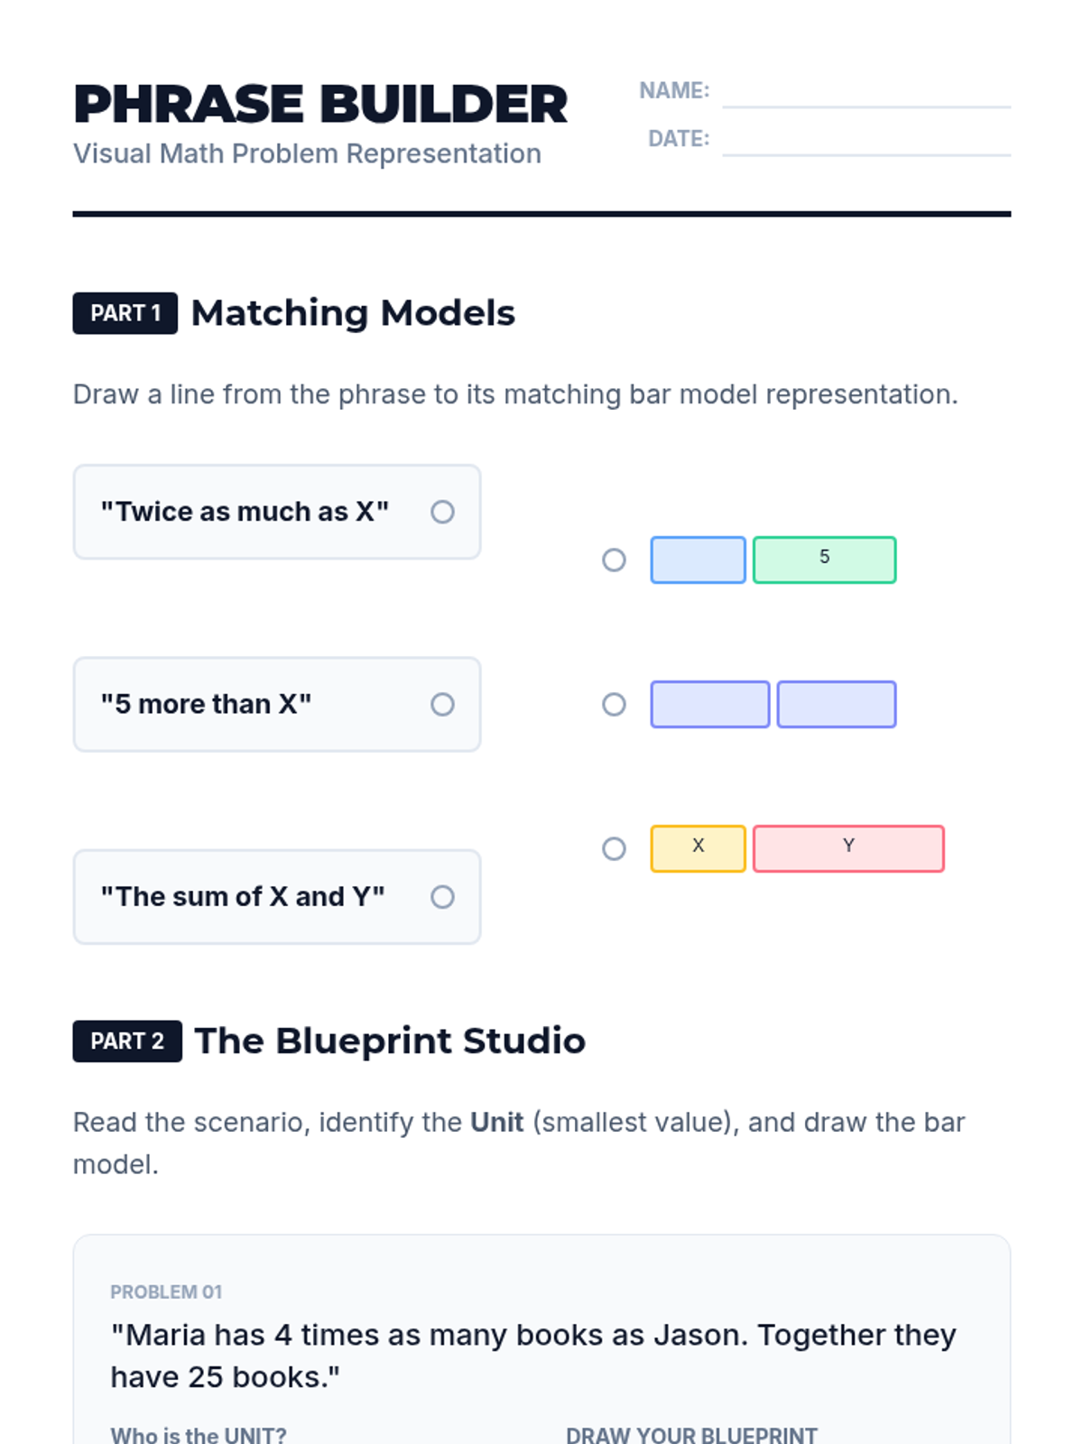Click the yellow bar labeled X
This screenshot has height=1444, width=1083.
pyautogui.click(x=698, y=848)
